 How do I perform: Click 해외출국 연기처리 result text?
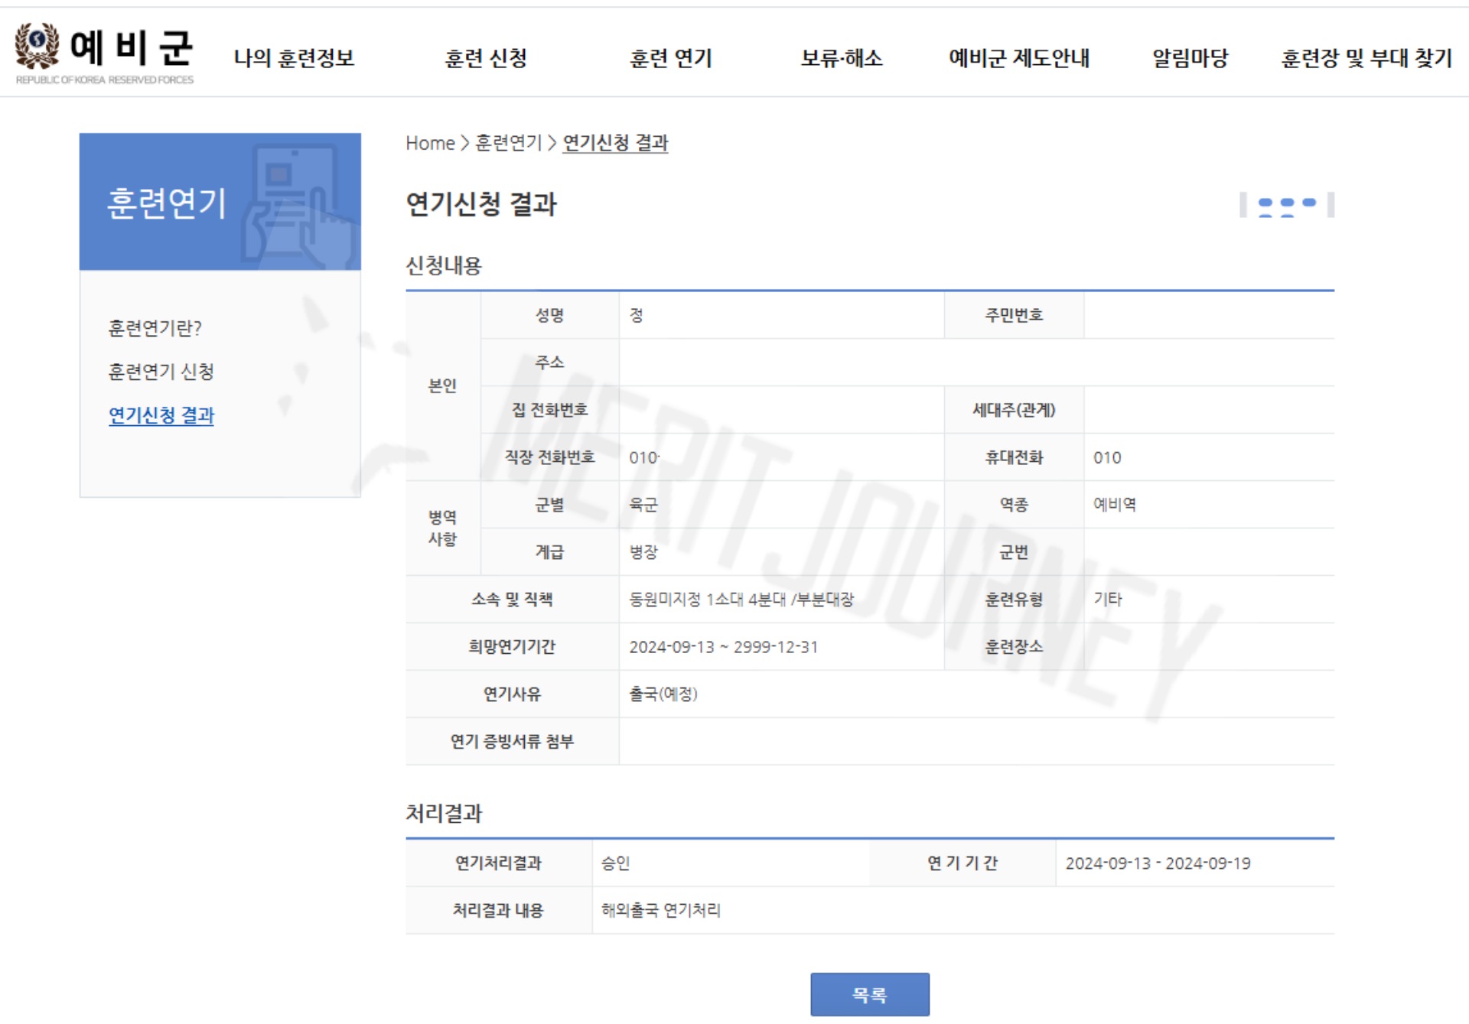pos(661,911)
